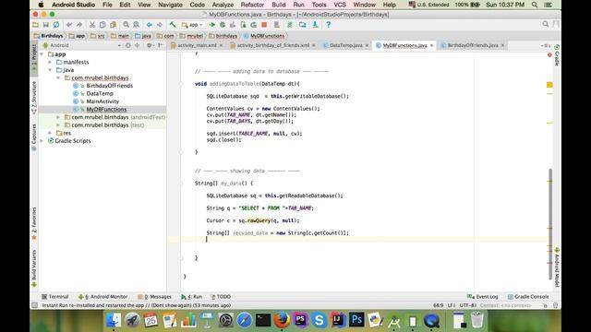Click the Find magnifier icon

126,25
